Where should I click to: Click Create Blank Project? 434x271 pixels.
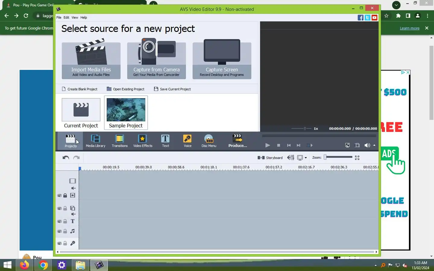(80, 89)
